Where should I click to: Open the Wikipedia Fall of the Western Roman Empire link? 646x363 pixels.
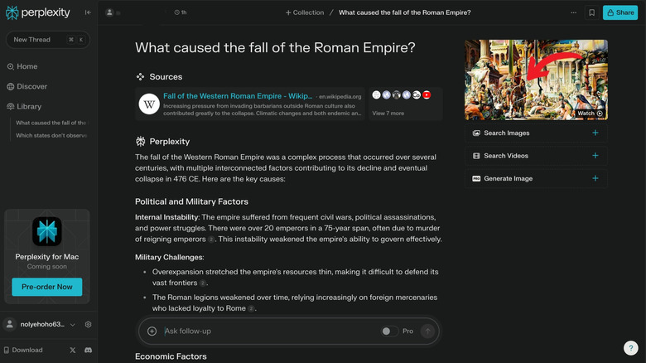pos(238,95)
